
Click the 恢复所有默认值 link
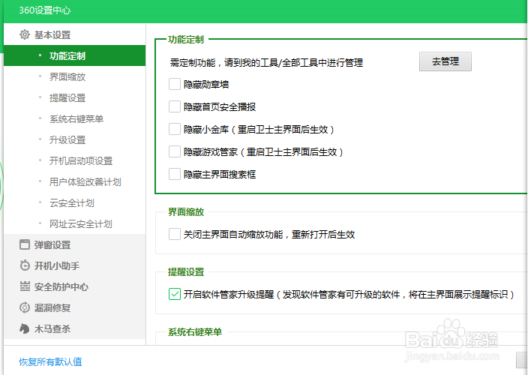50,361
